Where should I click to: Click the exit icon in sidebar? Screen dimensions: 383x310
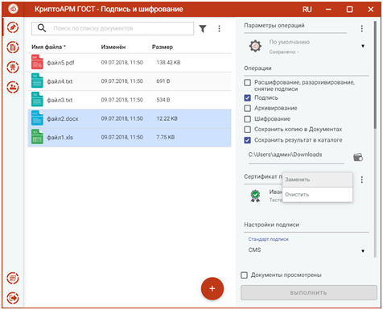pyautogui.click(x=13, y=298)
